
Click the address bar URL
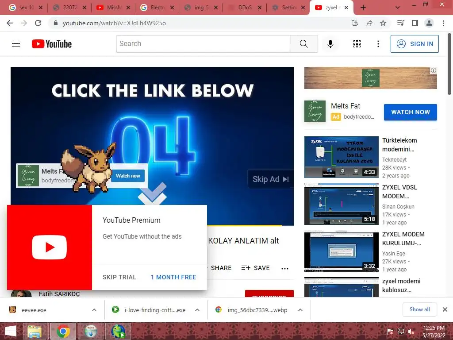point(114,23)
